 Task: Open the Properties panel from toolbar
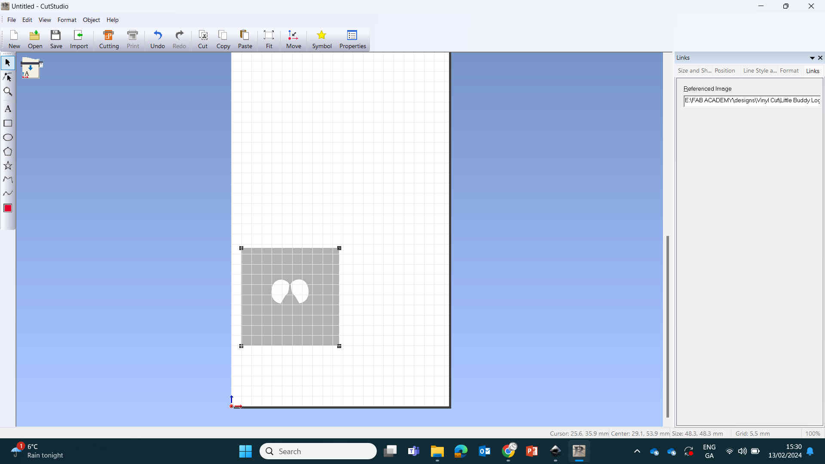pos(352,40)
